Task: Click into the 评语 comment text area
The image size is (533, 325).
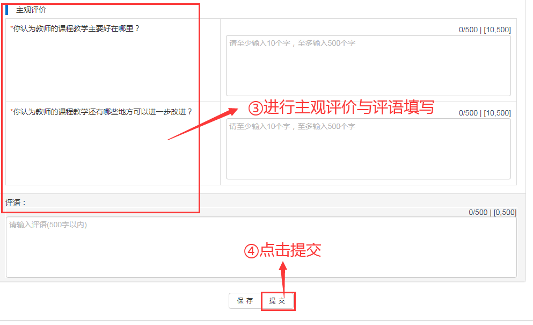Action: (261, 247)
